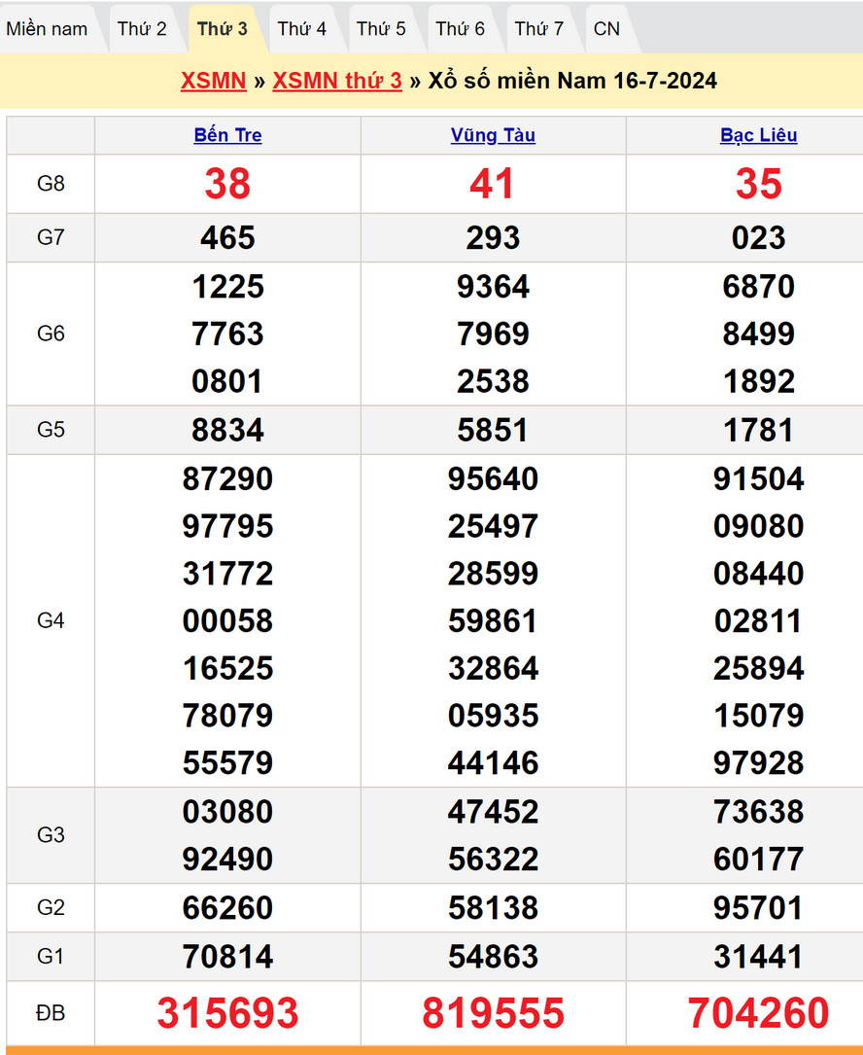The width and height of the screenshot is (863, 1055).
Task: Click Bến Tre special prize number 315693
Action: click(x=227, y=1013)
